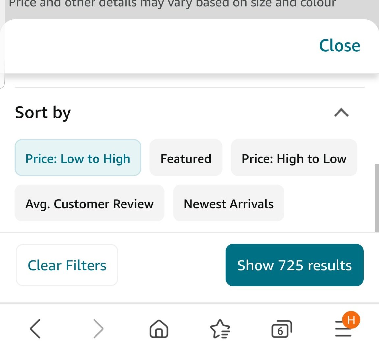Tap the orange H profile badge
This screenshot has height=354, width=379.
click(x=351, y=320)
